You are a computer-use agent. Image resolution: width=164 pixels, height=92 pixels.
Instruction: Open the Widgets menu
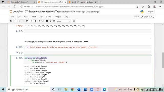[58, 17]
